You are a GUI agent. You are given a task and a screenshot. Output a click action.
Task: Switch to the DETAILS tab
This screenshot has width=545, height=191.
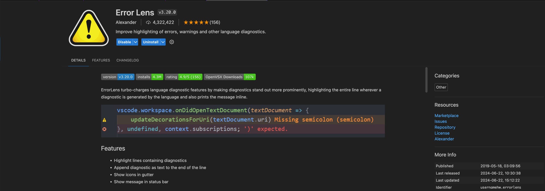78,60
